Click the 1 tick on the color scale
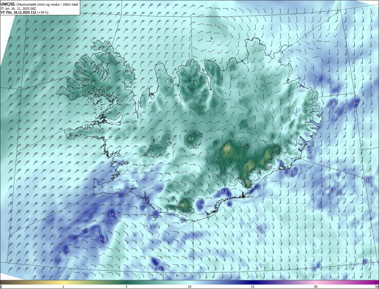This screenshot has height=289, width=379. 64,287
